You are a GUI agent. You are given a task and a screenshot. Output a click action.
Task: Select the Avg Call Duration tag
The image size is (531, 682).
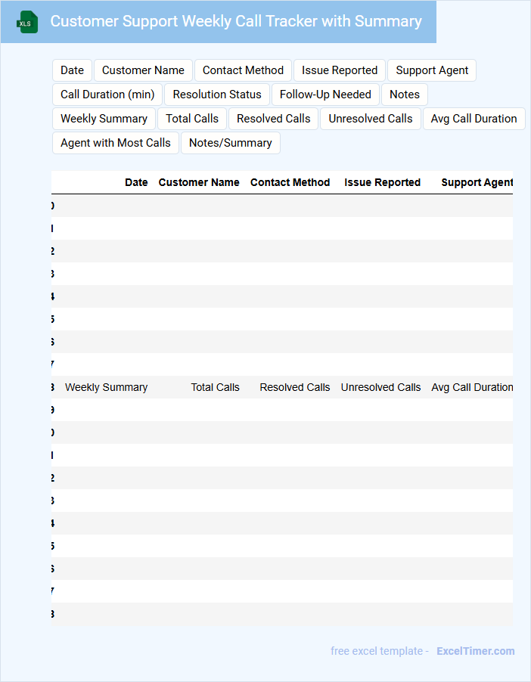[x=474, y=119]
